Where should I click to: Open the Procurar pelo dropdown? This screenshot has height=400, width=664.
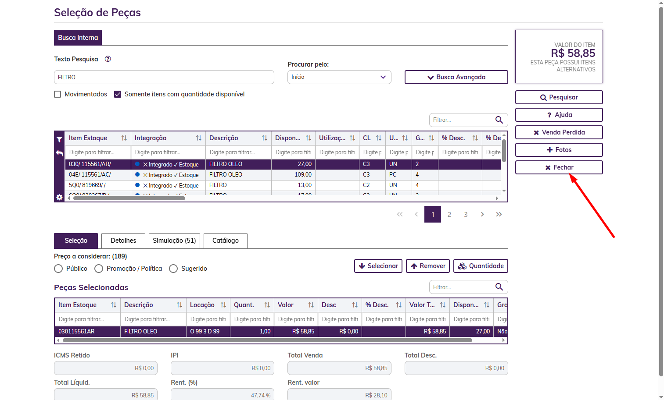tap(339, 77)
